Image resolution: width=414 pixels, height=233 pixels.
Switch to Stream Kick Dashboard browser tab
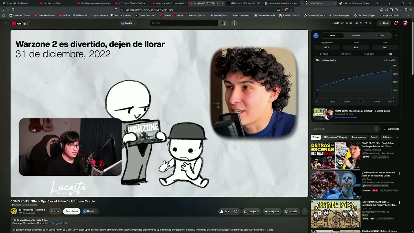tap(19, 3)
